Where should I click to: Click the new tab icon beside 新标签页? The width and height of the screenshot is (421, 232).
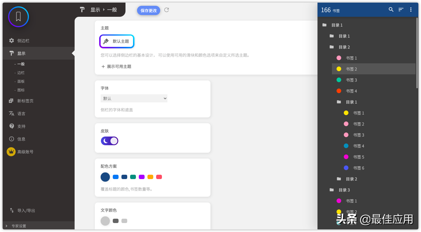point(11,101)
